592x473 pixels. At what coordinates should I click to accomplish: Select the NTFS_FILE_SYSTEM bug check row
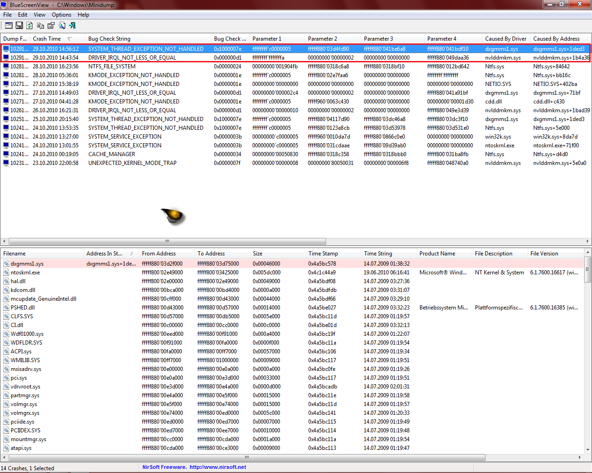(x=296, y=67)
